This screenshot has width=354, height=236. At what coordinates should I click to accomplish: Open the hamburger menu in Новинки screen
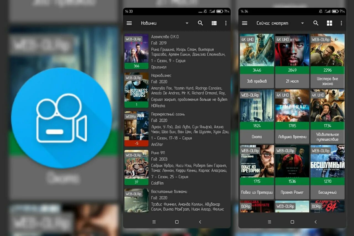click(129, 23)
